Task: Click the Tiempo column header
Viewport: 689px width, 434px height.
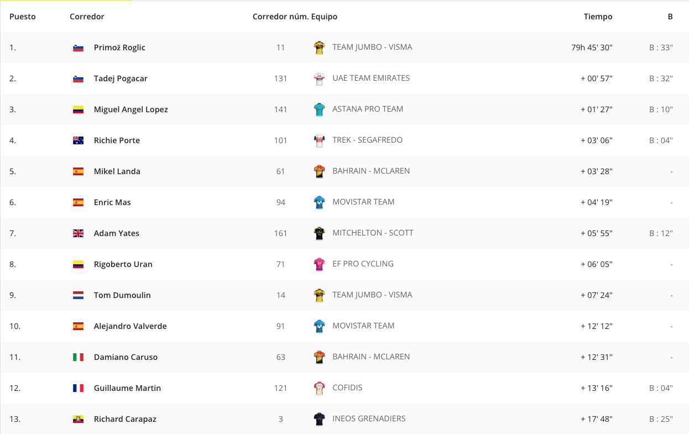Action: [598, 17]
